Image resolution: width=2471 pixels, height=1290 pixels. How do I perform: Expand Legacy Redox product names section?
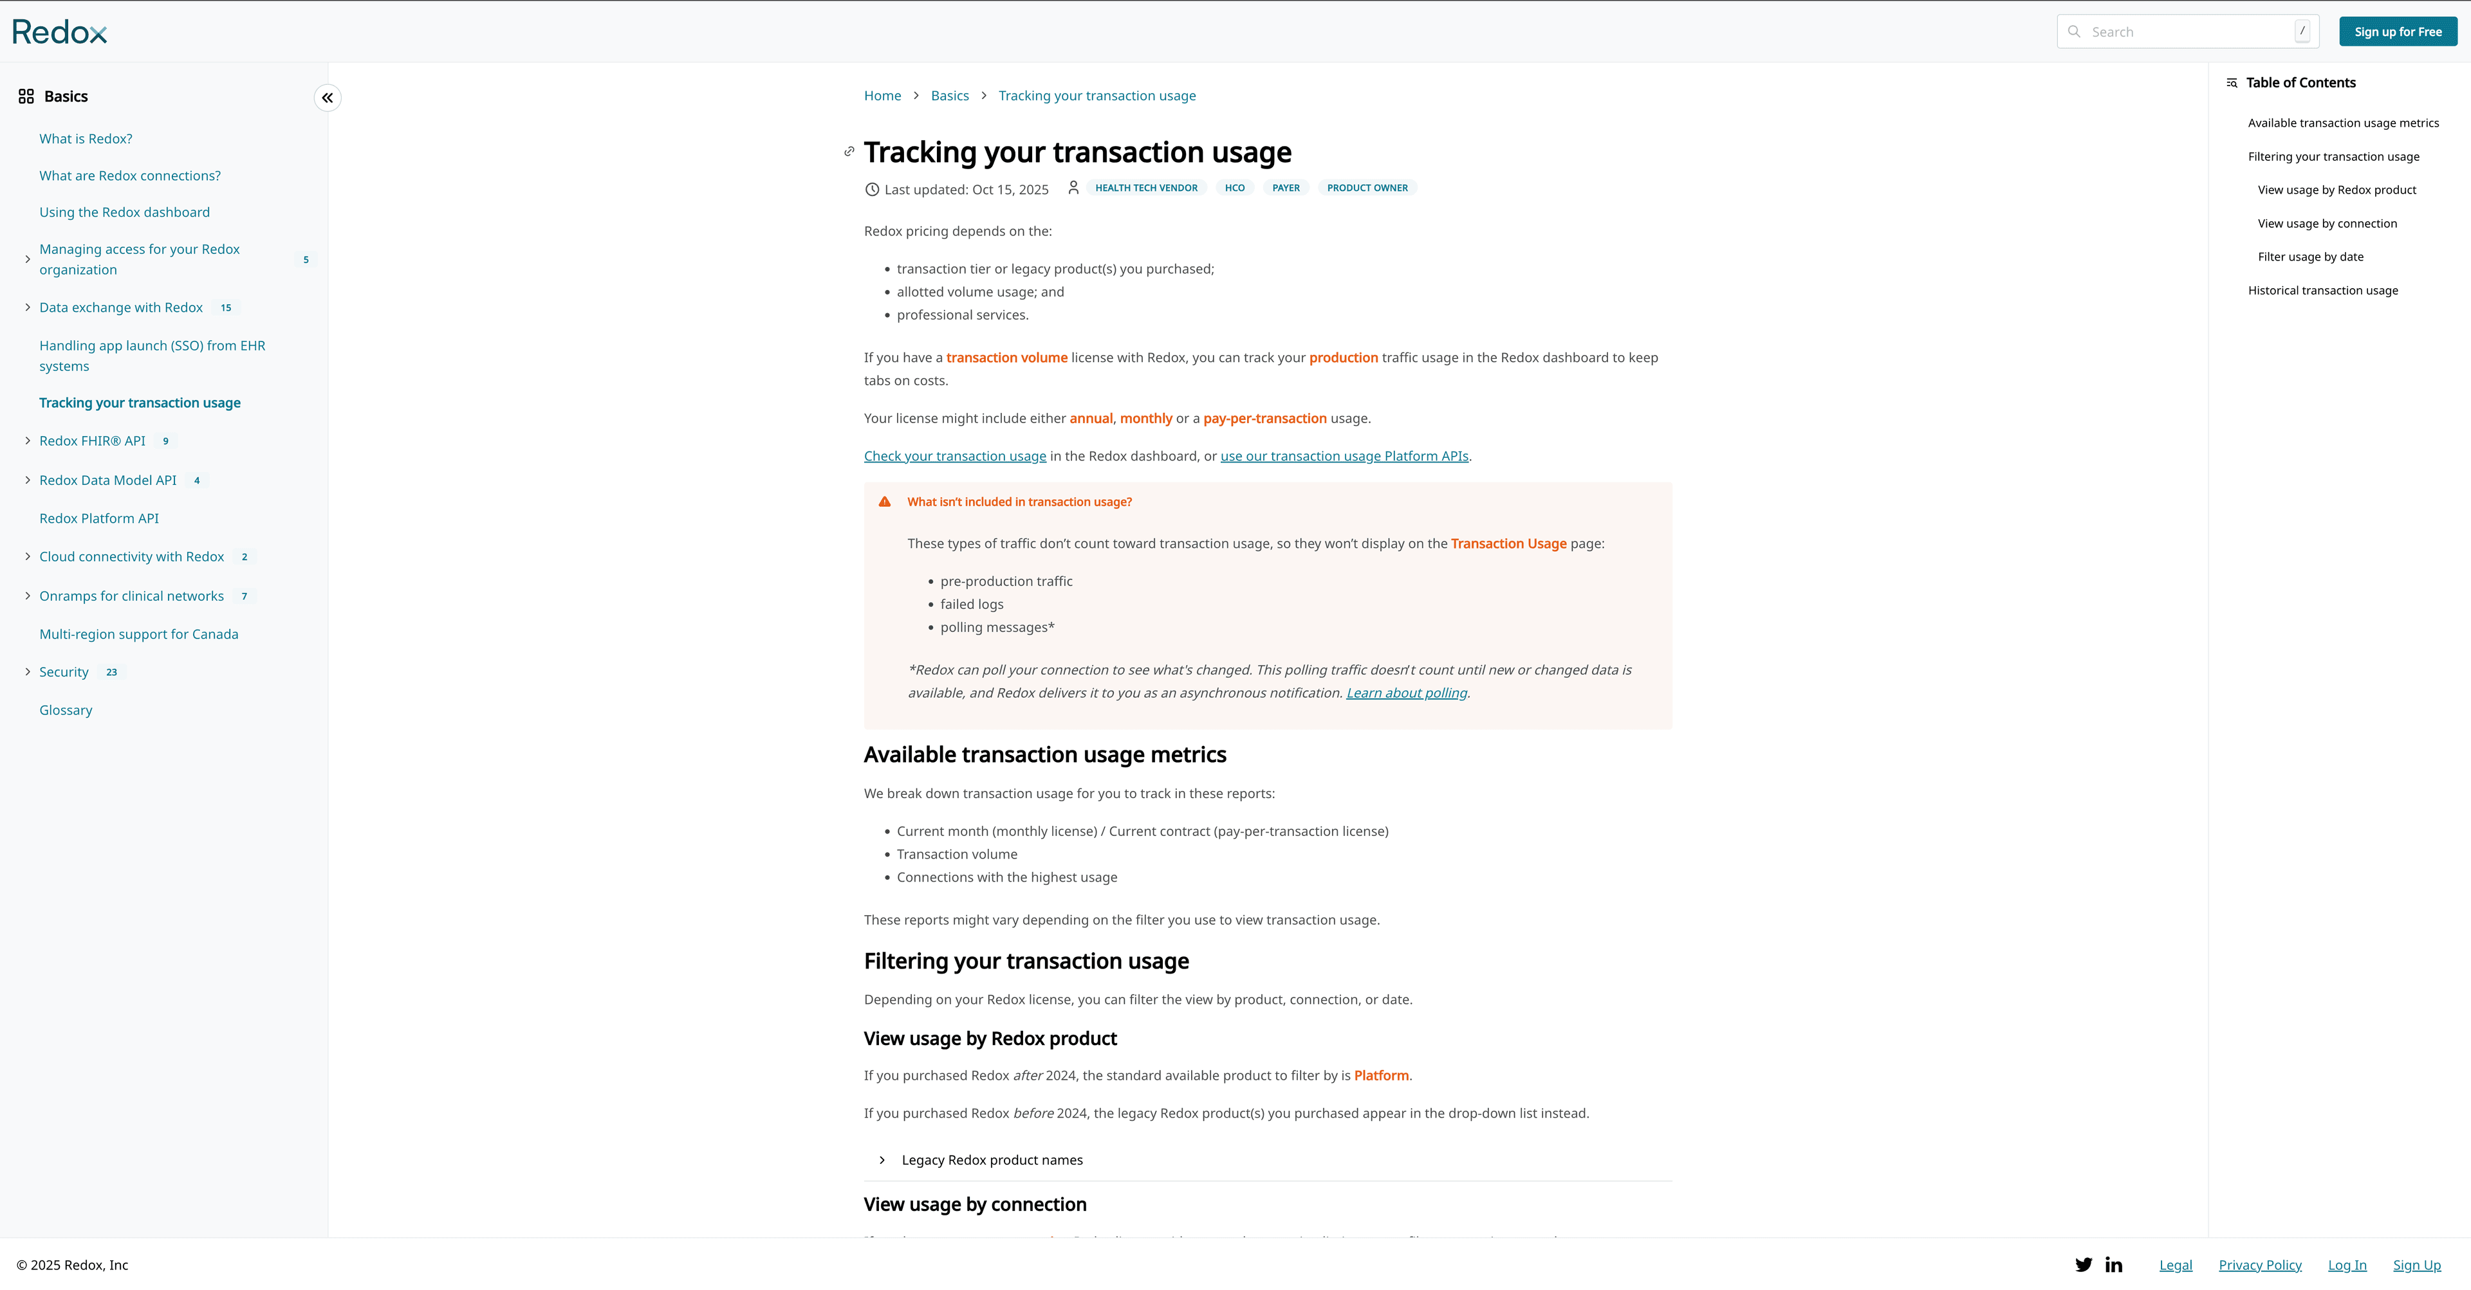point(882,1161)
